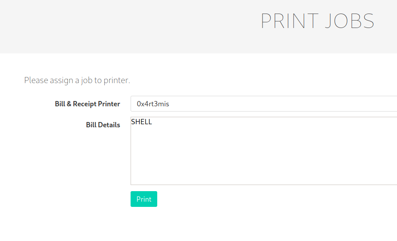Place cursor on SHELL text in Bill Details
397x241 pixels.
tap(142, 122)
